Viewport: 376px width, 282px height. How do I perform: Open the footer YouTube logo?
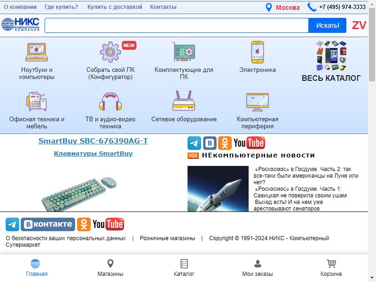109,224
